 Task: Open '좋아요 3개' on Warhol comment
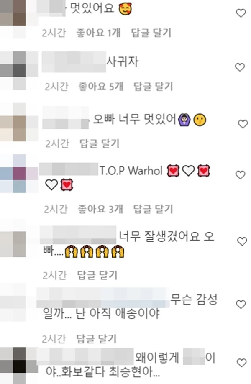click(x=100, y=209)
